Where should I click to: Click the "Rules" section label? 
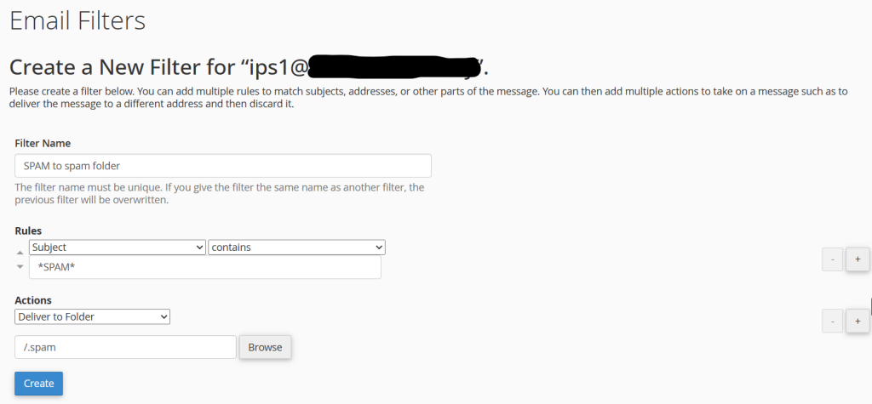pyautogui.click(x=28, y=230)
